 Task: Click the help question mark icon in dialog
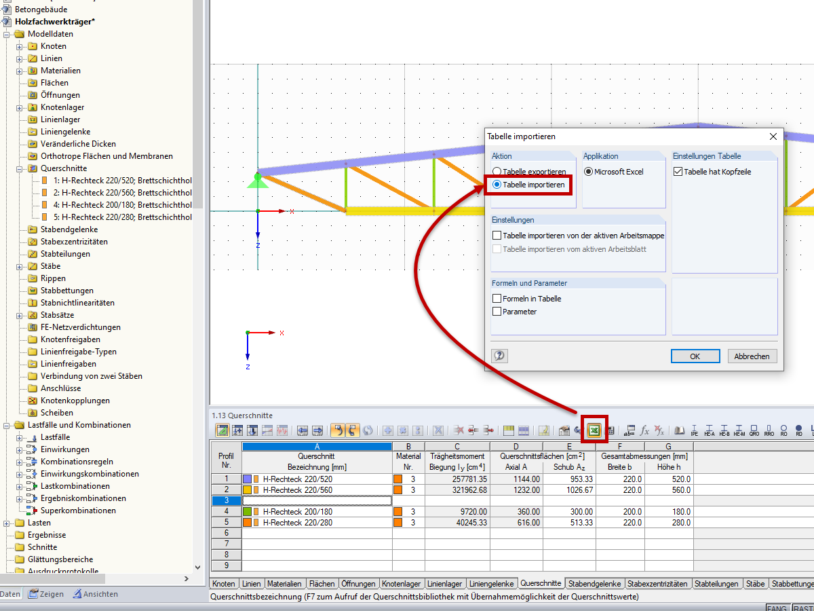(x=500, y=356)
